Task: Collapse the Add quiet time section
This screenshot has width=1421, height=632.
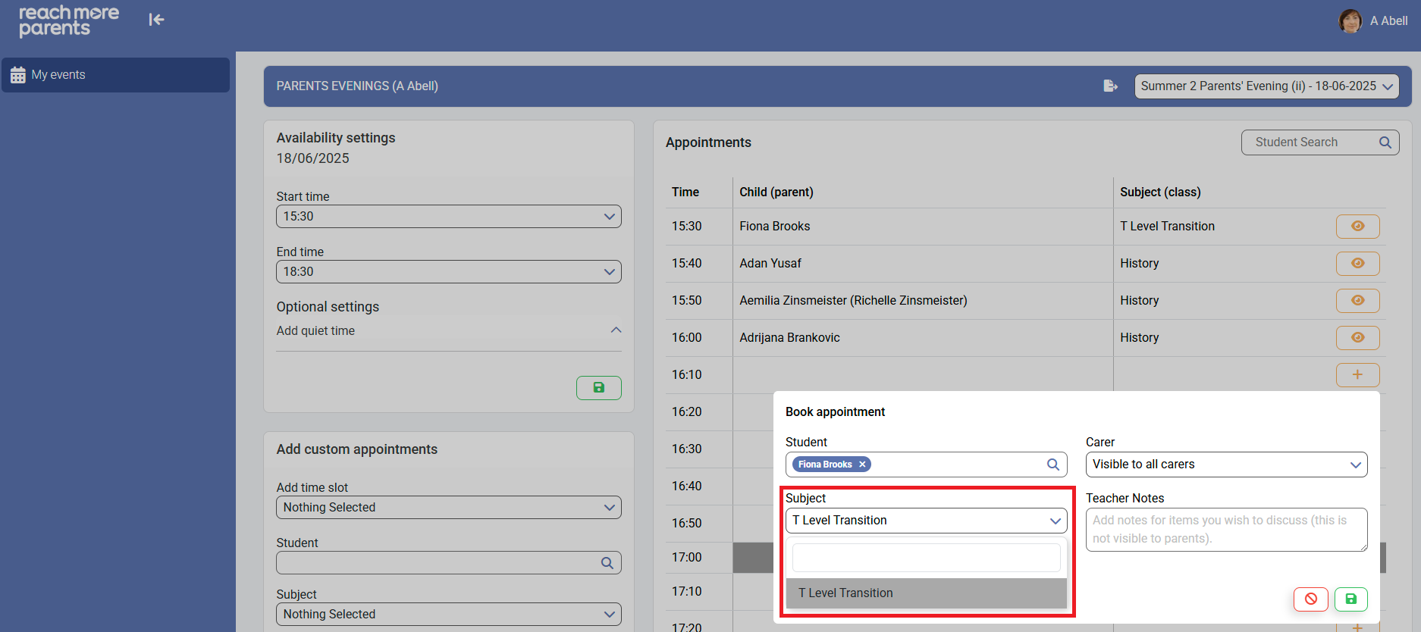Action: pyautogui.click(x=616, y=330)
